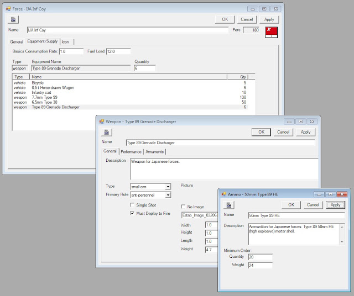Toggle the Single Shot checkbox

click(132, 205)
